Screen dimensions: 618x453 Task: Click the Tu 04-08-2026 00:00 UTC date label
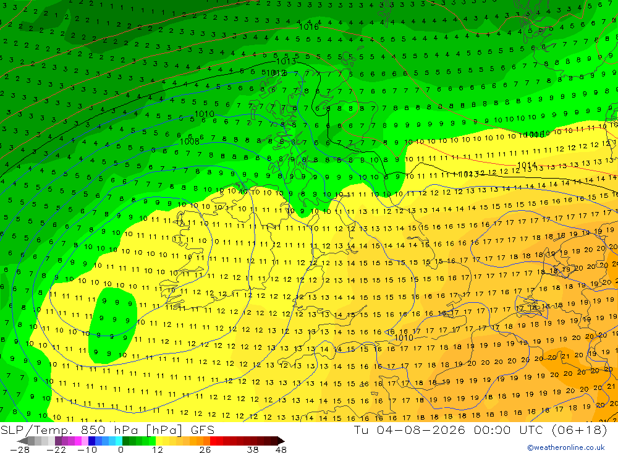(480, 430)
